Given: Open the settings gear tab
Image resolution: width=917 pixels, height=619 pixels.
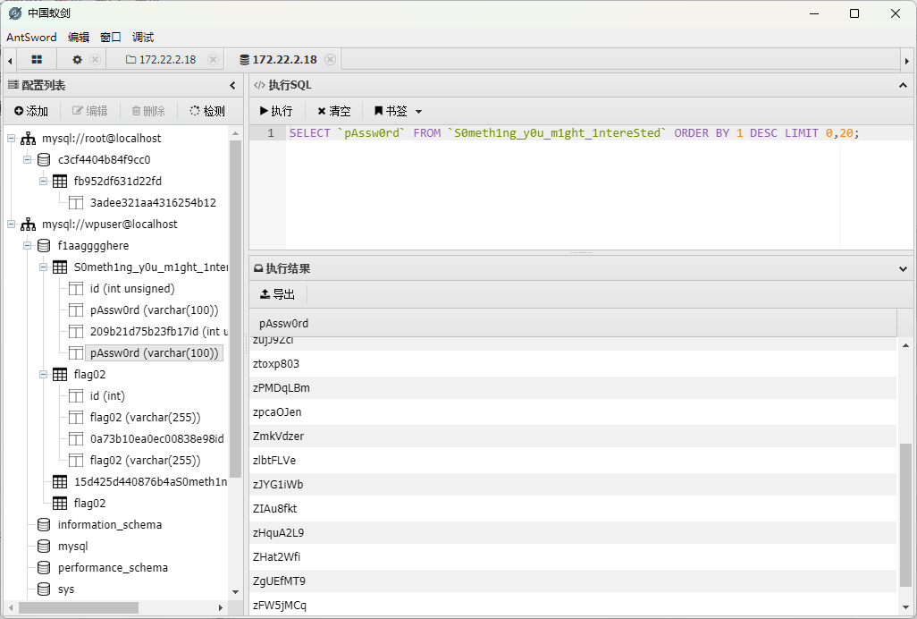Looking at the screenshot, I should pos(77,60).
